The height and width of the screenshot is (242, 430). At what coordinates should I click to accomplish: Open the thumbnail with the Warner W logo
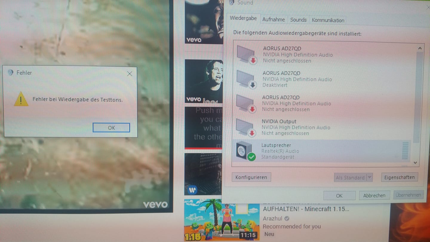point(203,174)
